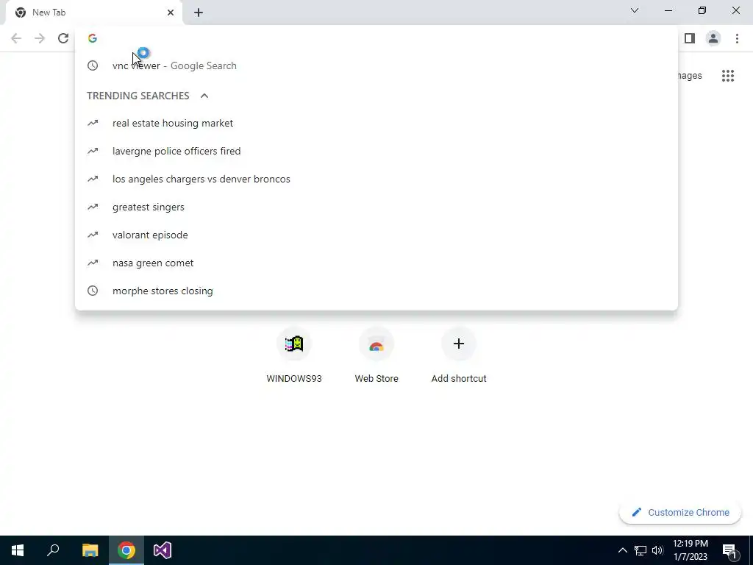Open the volume tray icon
The image size is (753, 565).
(657, 550)
